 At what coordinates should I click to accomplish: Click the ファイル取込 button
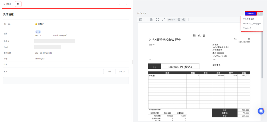(x=251, y=14)
